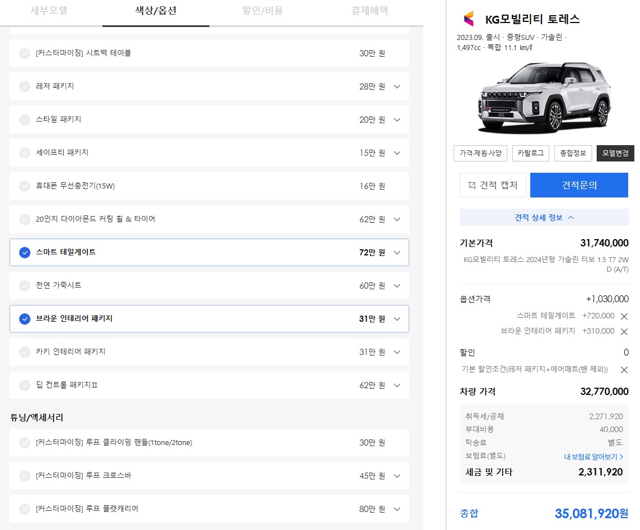This screenshot has height=530, width=640.
Task: Expand 세이프티 패키지 details chevron
Action: tap(397, 152)
